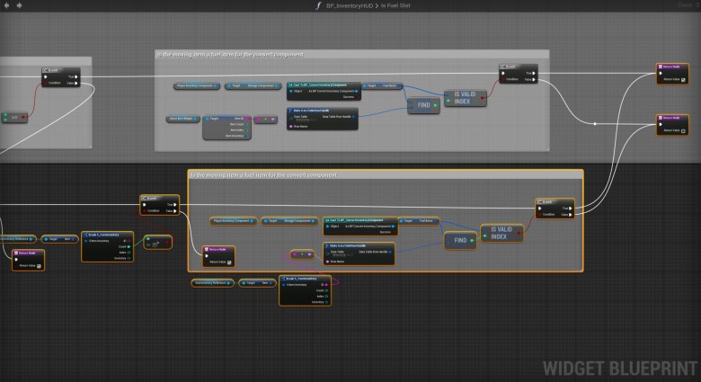The width and height of the screenshot is (701, 382).
Task: Click the FIND node in selected comment
Action: (x=459, y=241)
